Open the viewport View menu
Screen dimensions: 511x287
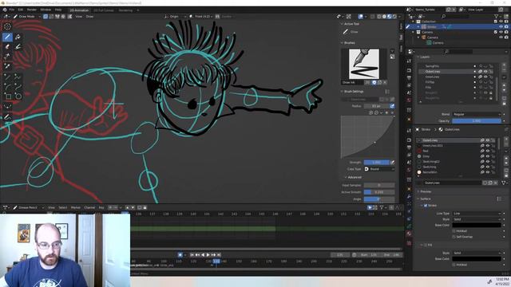point(79,16)
